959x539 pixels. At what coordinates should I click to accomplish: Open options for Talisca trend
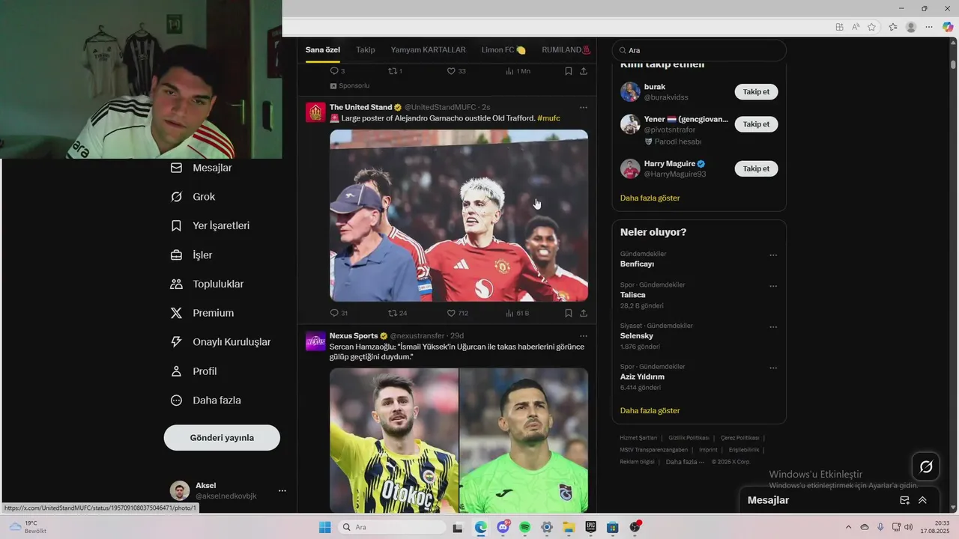(x=773, y=286)
